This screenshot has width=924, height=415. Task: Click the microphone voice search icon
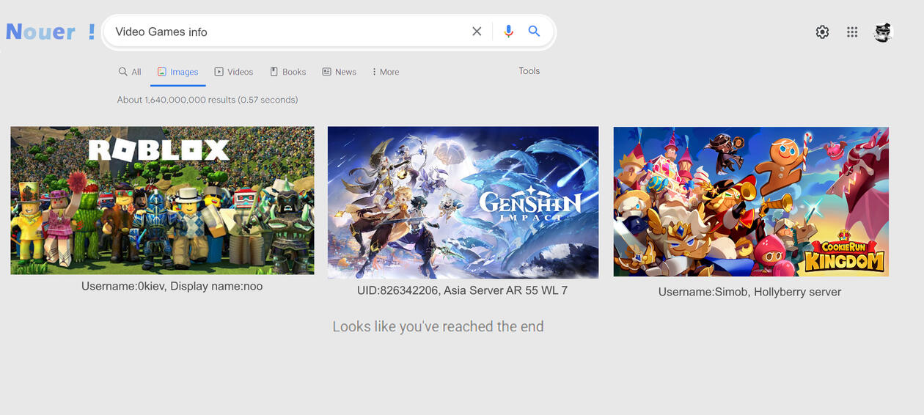(508, 32)
